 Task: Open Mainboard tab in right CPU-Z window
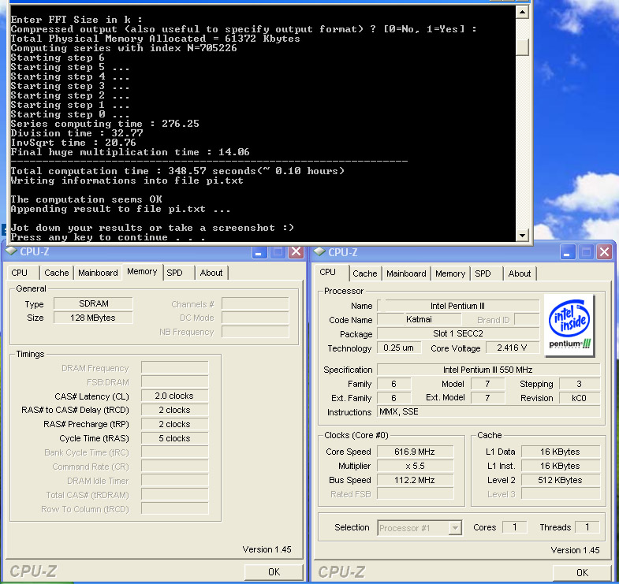tap(406, 273)
